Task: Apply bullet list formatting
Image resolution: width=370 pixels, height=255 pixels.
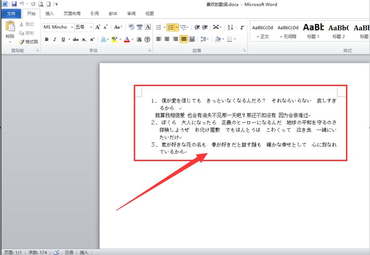Action: [x=159, y=27]
